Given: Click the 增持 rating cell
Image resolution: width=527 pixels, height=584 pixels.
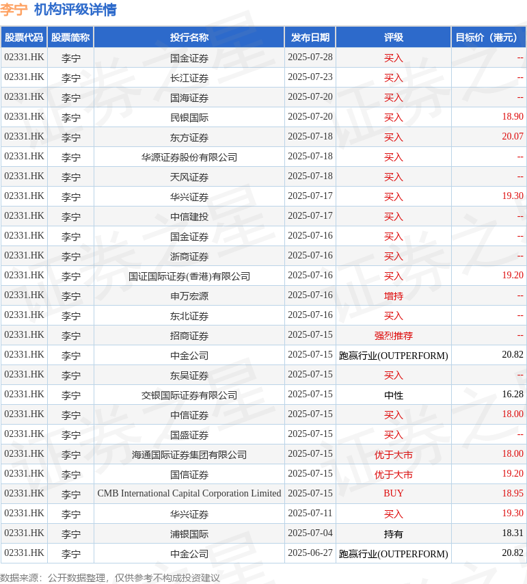Looking at the screenshot, I should pos(394,295).
